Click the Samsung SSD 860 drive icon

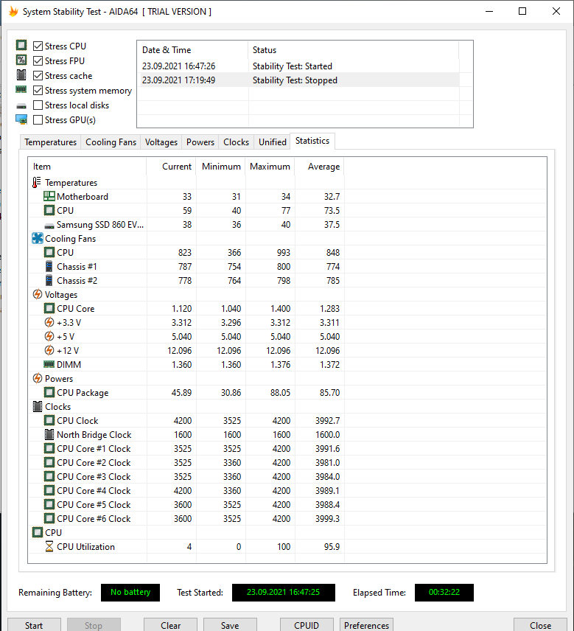pos(49,226)
